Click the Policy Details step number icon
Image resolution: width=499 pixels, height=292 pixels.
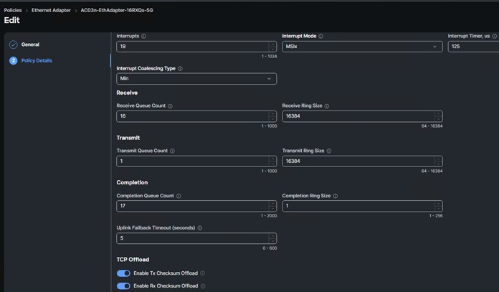click(14, 60)
